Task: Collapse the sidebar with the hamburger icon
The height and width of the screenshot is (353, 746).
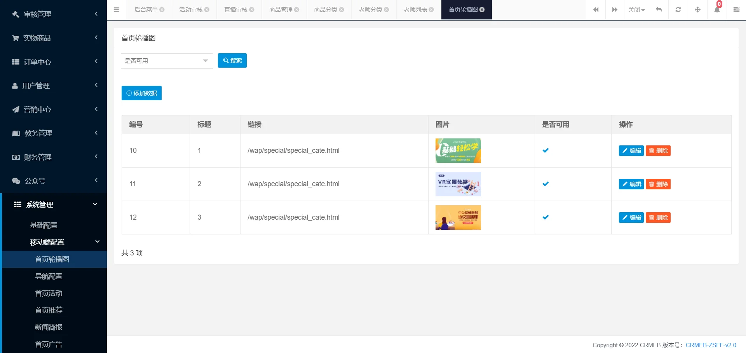Action: 116,9
